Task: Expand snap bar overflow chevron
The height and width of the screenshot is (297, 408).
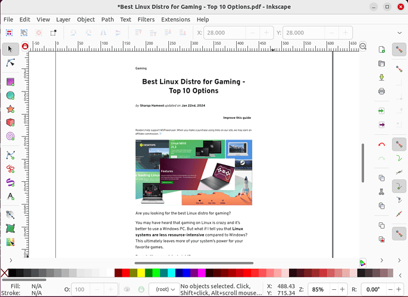Action: (x=399, y=260)
